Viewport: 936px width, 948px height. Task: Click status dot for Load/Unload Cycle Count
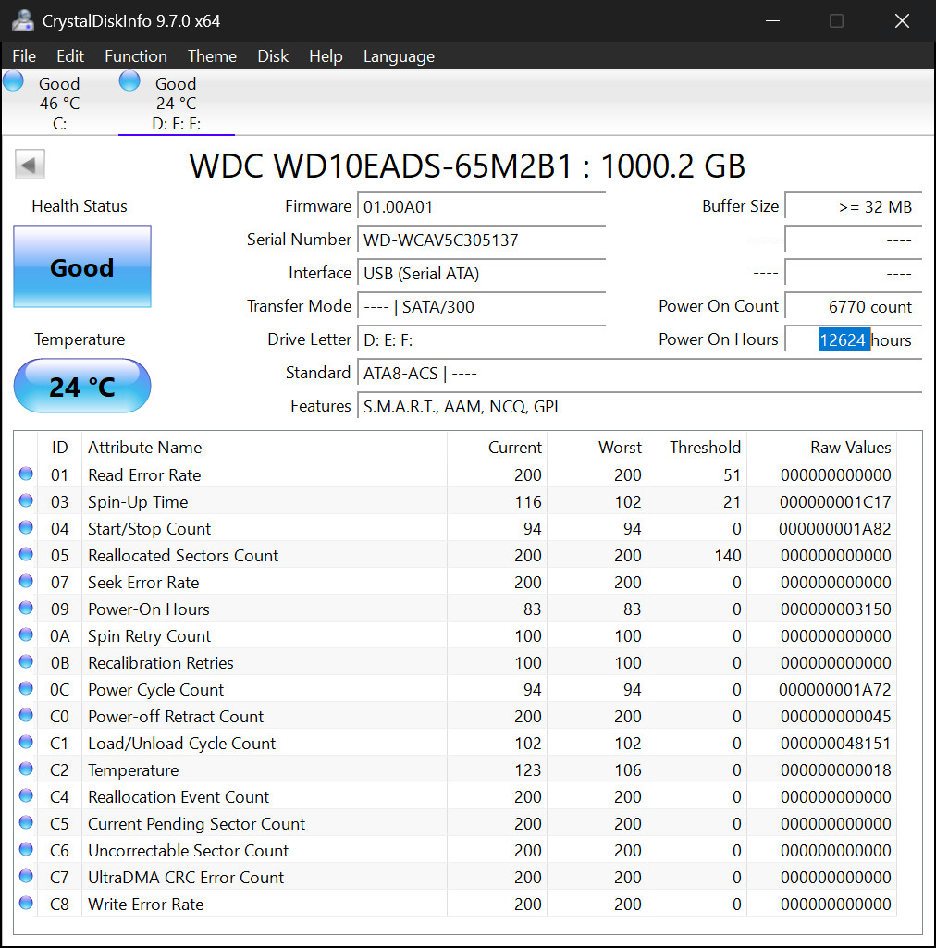[x=26, y=741]
